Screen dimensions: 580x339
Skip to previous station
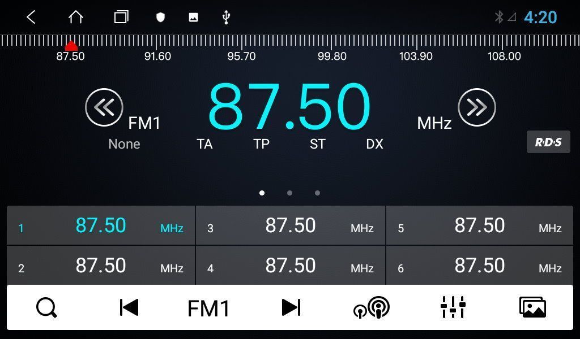click(x=129, y=308)
